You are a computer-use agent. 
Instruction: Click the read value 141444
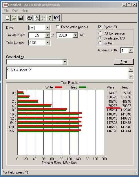tap(126, 131)
